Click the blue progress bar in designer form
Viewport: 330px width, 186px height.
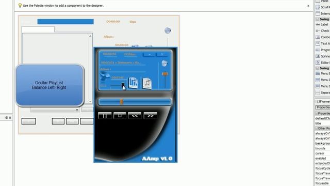pos(65,22)
